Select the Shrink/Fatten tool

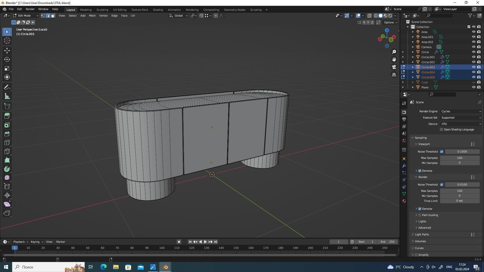[7, 195]
